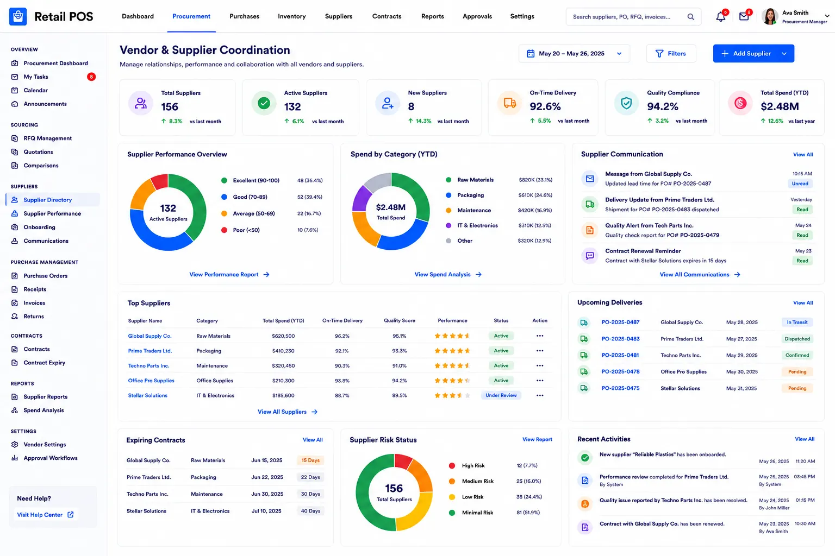Click the Calendar sidebar icon
This screenshot has width=835, height=556.
(x=15, y=91)
